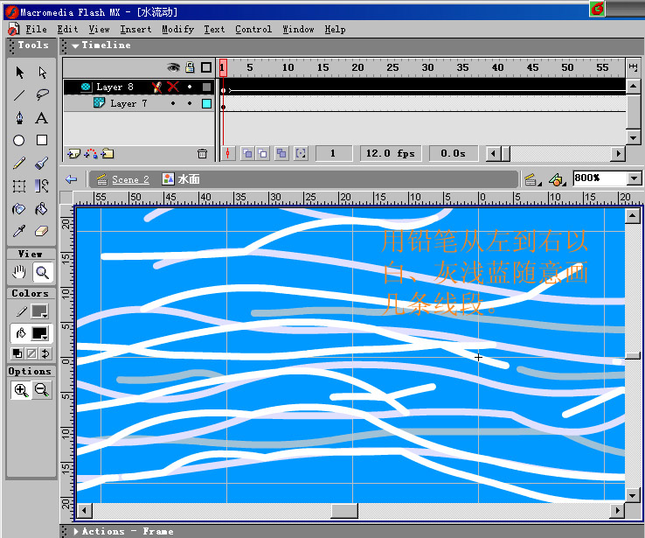Screen dimensions: 645x538
Task: Click the 800% zoom input field
Action: point(600,178)
